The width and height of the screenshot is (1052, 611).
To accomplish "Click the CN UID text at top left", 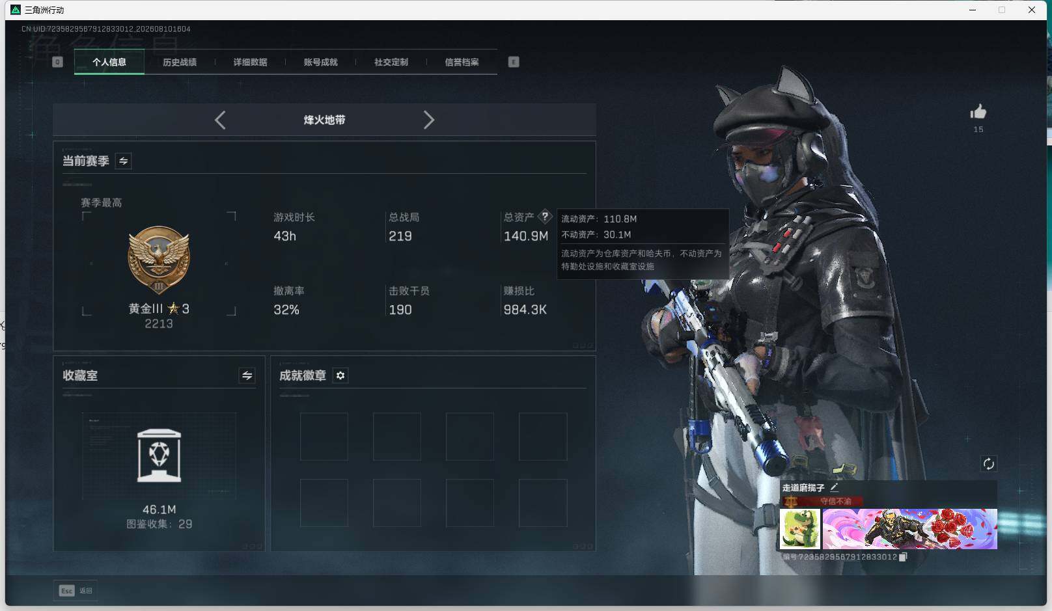I will click(x=105, y=29).
